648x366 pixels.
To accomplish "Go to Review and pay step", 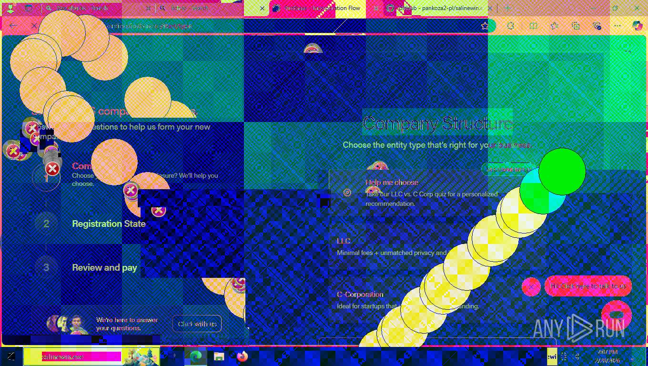I will point(104,267).
